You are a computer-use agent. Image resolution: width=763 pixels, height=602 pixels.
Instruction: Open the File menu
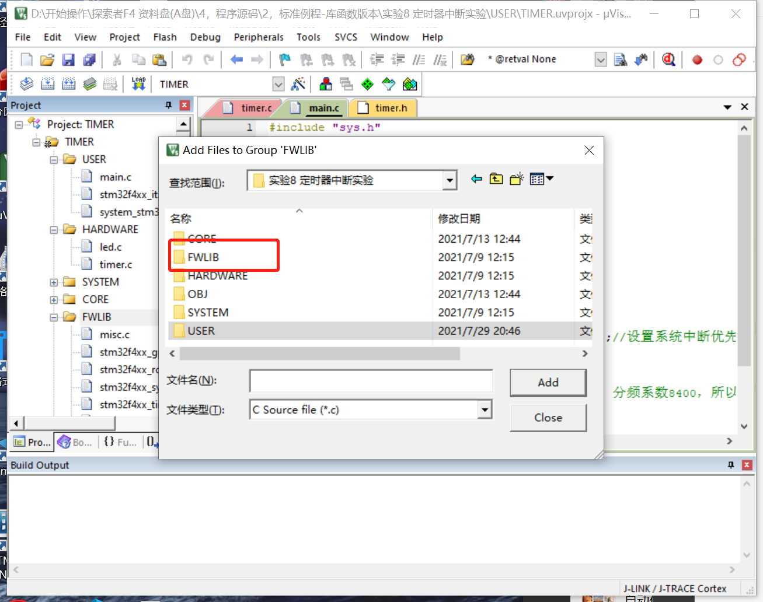coord(23,37)
